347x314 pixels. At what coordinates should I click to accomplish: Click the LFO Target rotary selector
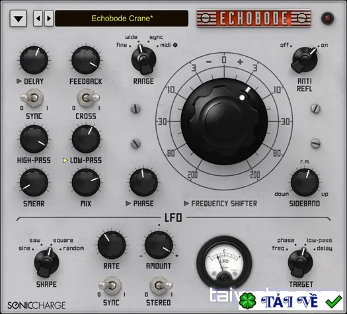coord(300,262)
